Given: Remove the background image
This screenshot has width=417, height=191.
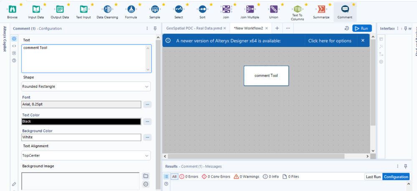Looking at the screenshot, I should coord(146,184).
